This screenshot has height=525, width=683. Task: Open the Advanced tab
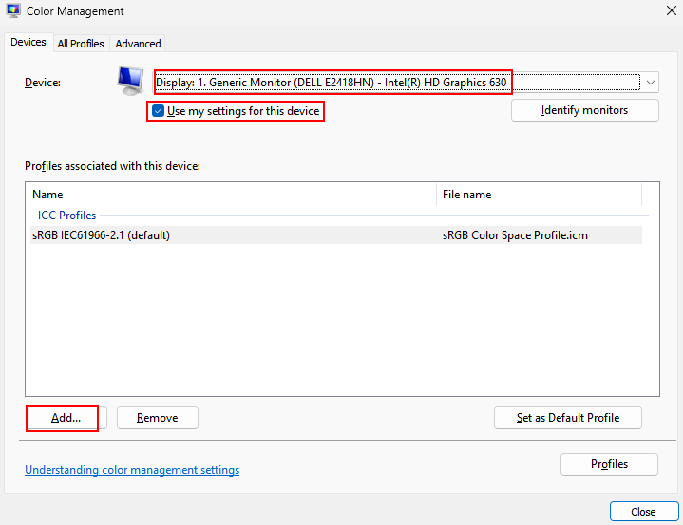[139, 44]
